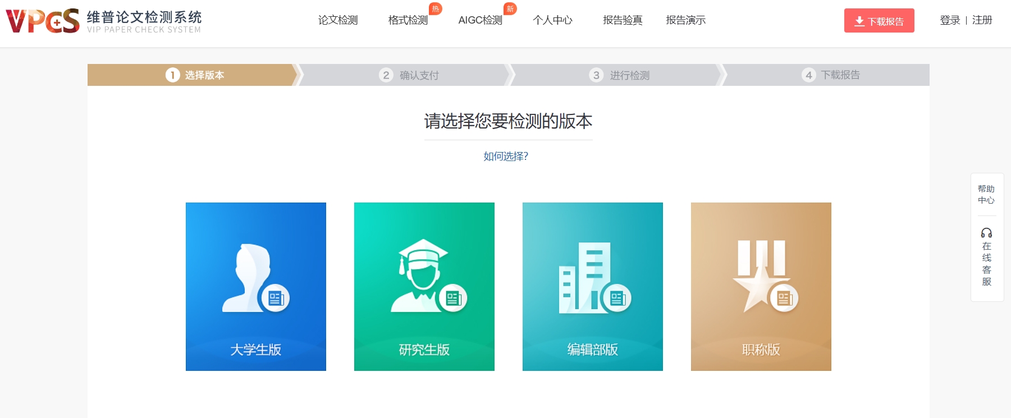Click document badge on 编辑部版 icon
The image size is (1011, 418).
pyautogui.click(x=617, y=298)
